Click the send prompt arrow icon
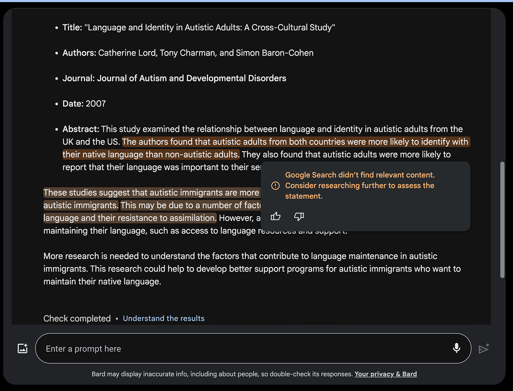The width and height of the screenshot is (513, 391). 484,348
